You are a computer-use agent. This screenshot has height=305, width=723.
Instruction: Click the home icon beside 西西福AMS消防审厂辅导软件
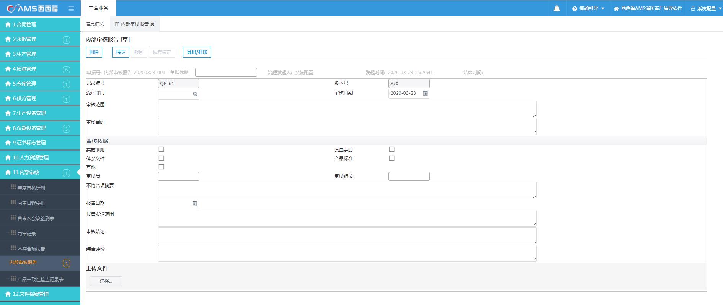pos(616,8)
